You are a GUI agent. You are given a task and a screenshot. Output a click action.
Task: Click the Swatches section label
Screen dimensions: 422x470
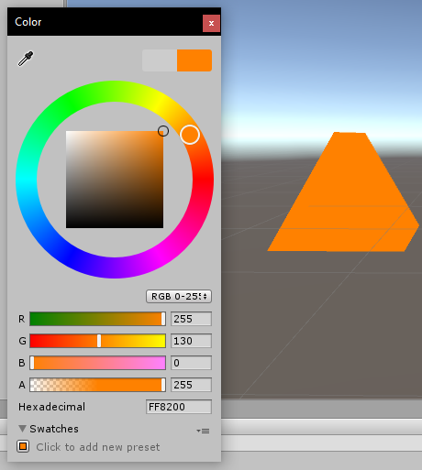click(54, 429)
